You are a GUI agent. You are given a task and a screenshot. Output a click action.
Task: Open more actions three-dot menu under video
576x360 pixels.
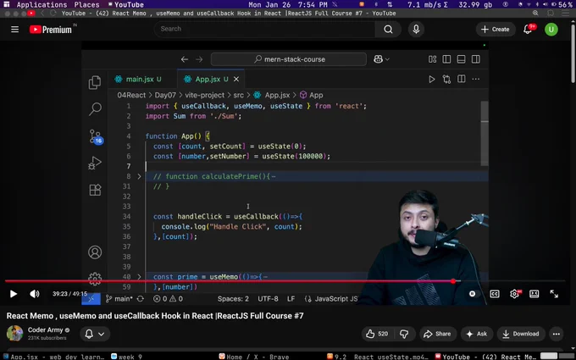tap(557, 334)
